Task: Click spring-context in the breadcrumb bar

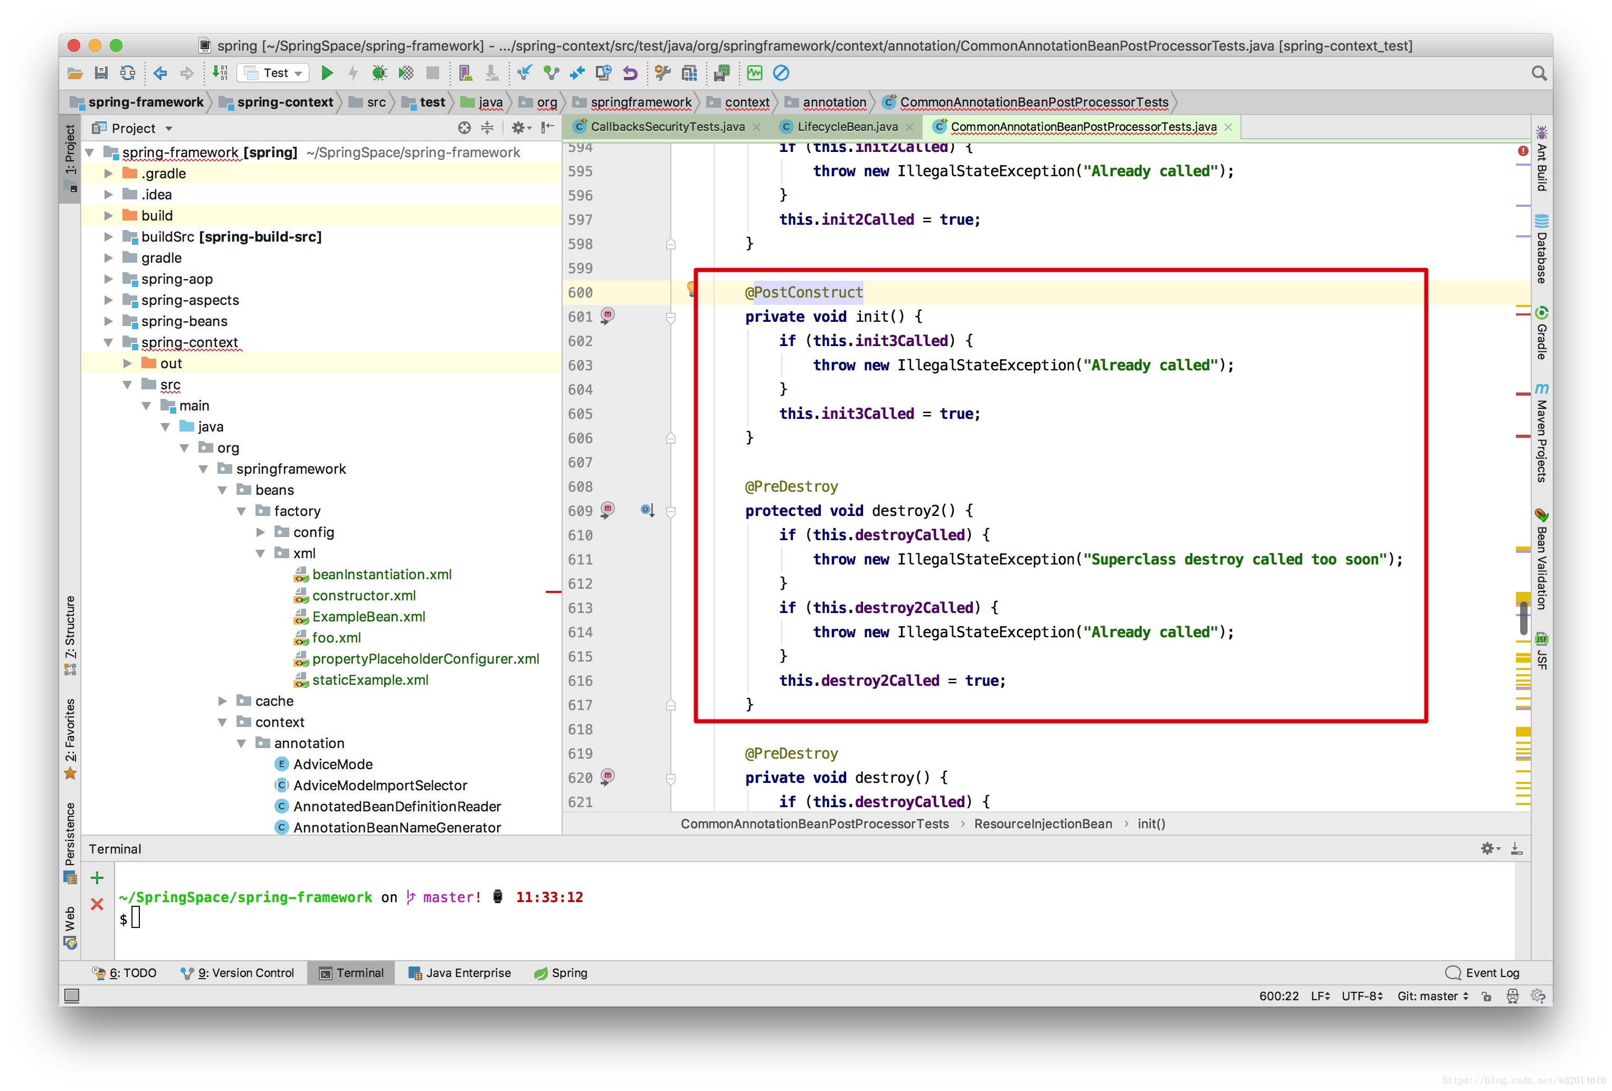Action: click(x=277, y=102)
